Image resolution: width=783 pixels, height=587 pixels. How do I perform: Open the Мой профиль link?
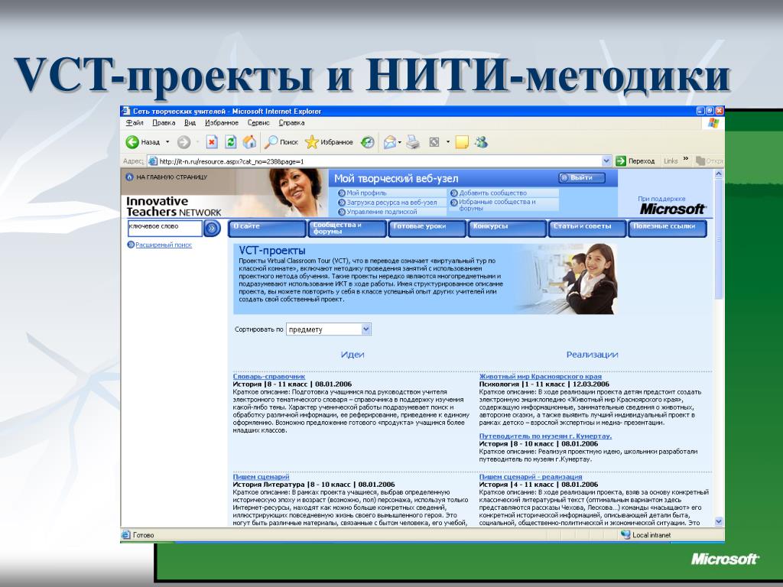tap(366, 193)
